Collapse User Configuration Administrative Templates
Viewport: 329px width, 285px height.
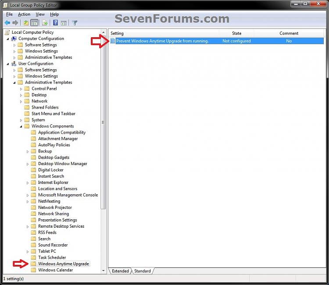click(14, 83)
